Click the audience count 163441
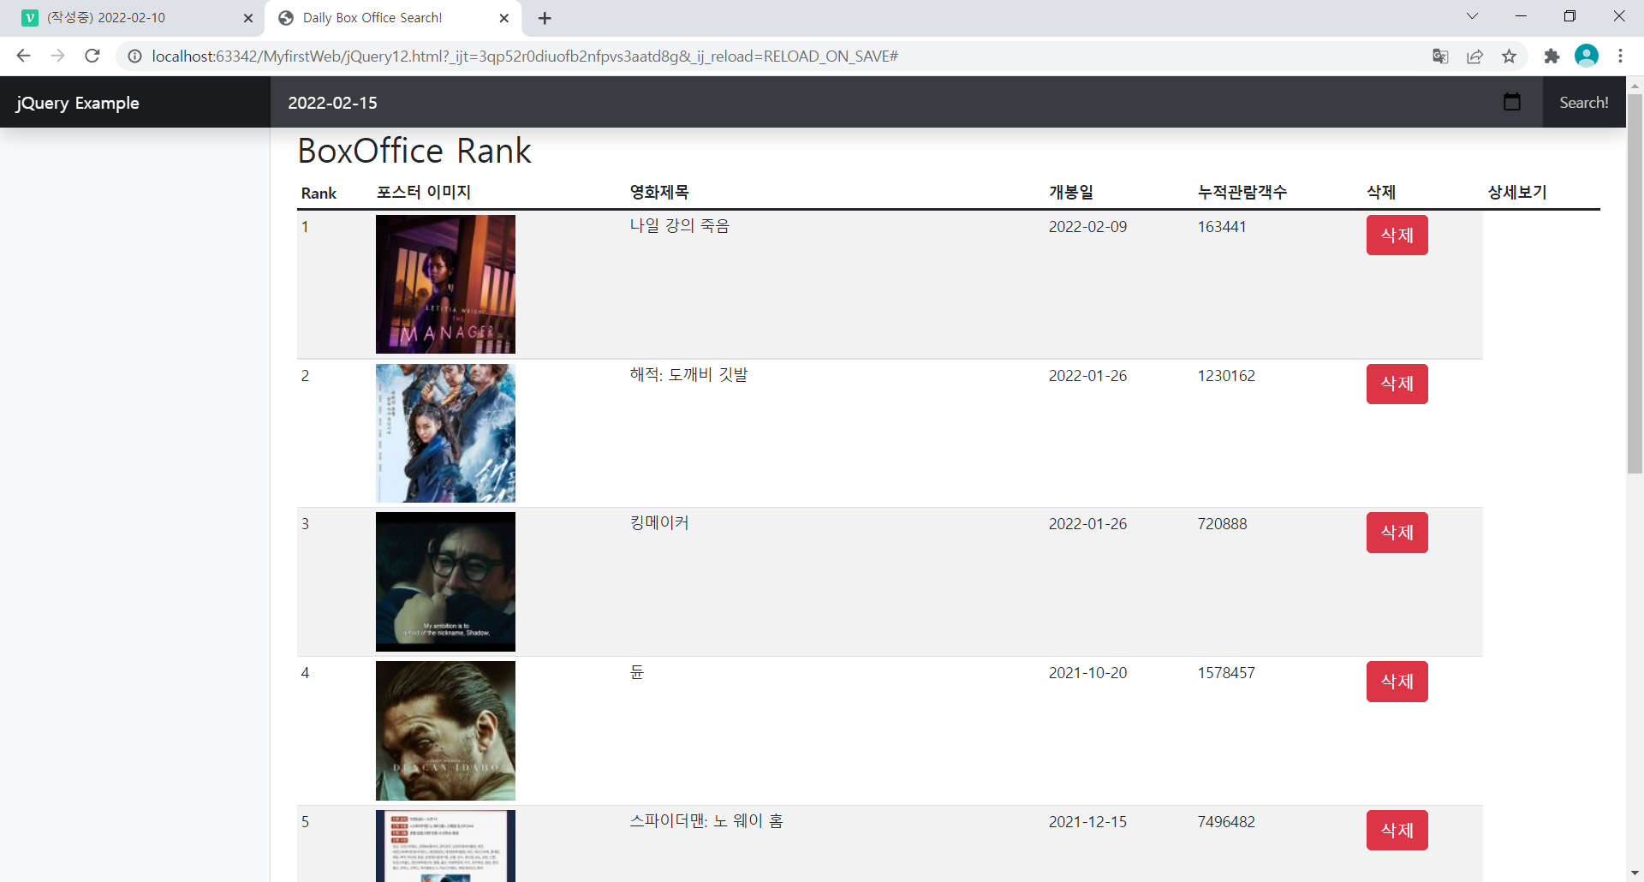Image resolution: width=1644 pixels, height=882 pixels. pyautogui.click(x=1222, y=227)
